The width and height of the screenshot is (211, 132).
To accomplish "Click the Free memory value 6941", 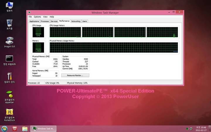I will (x=55, y=66).
